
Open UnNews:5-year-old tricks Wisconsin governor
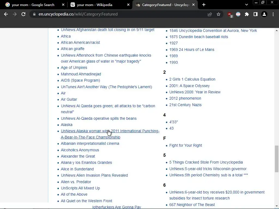click(x=208, y=169)
